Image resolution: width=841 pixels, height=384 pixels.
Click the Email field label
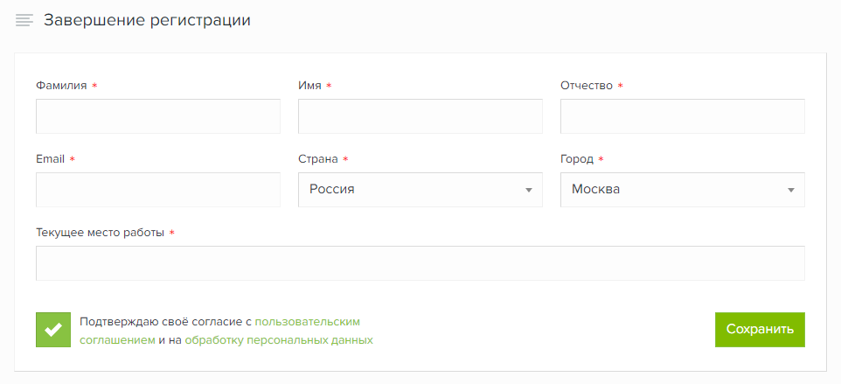51,159
